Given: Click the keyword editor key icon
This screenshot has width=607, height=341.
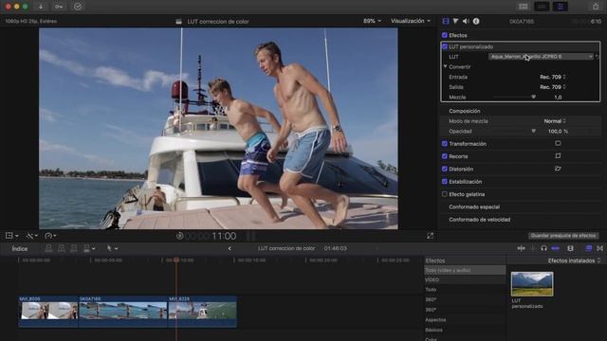Looking at the screenshot, I should pyautogui.click(x=59, y=7).
